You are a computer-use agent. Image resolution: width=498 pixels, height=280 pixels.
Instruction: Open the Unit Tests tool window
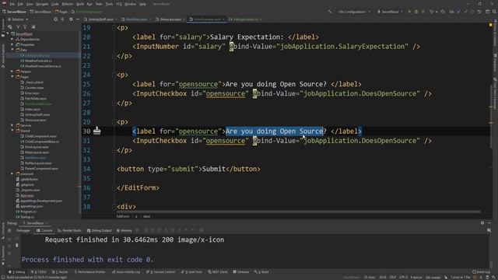pyautogui.click(x=192, y=272)
